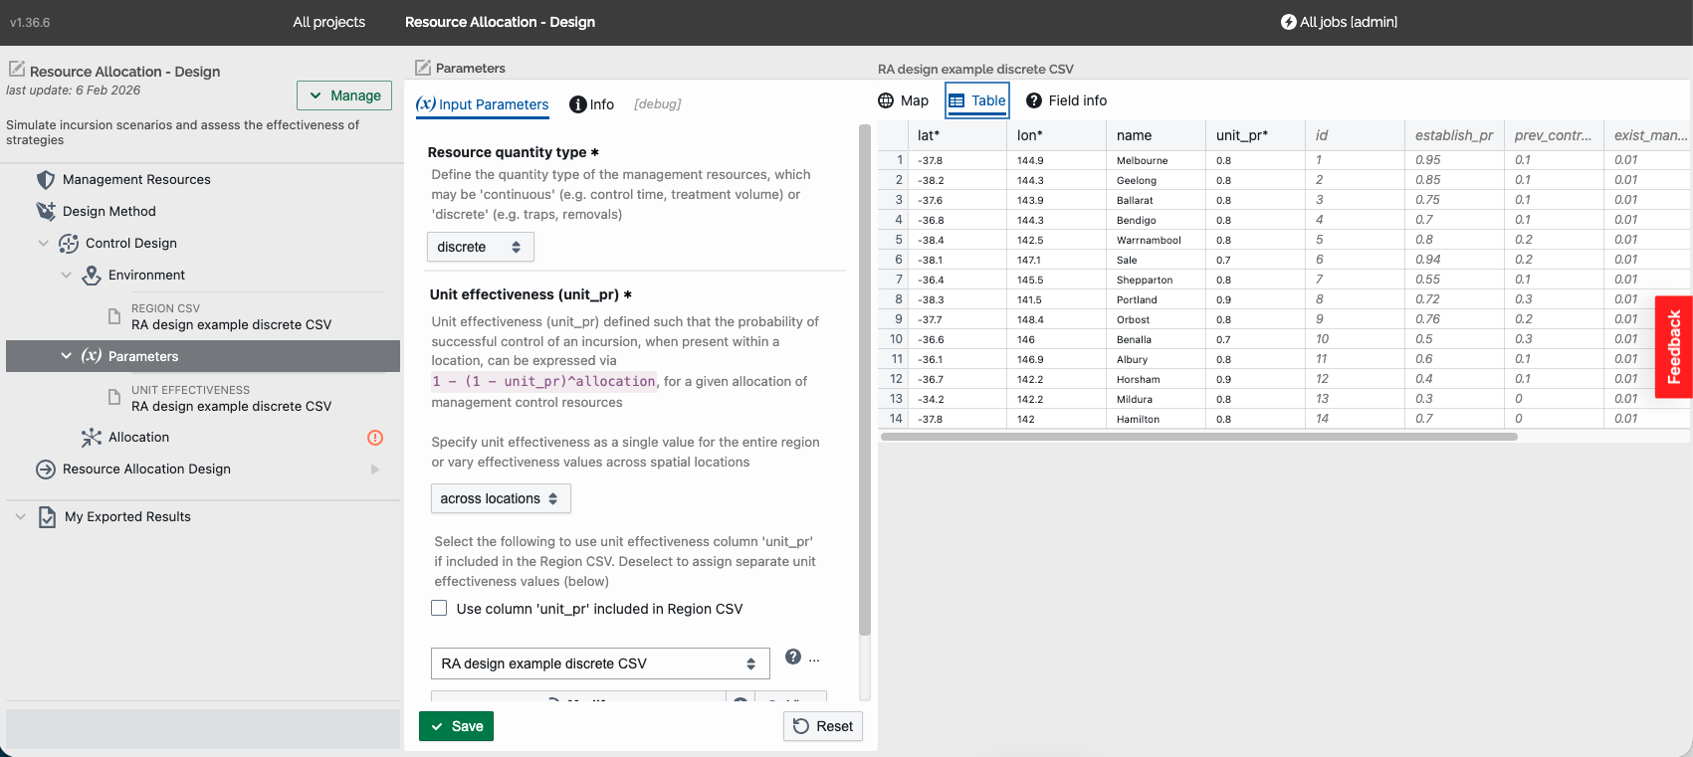Click the Allocation scatter icon

[92, 438]
